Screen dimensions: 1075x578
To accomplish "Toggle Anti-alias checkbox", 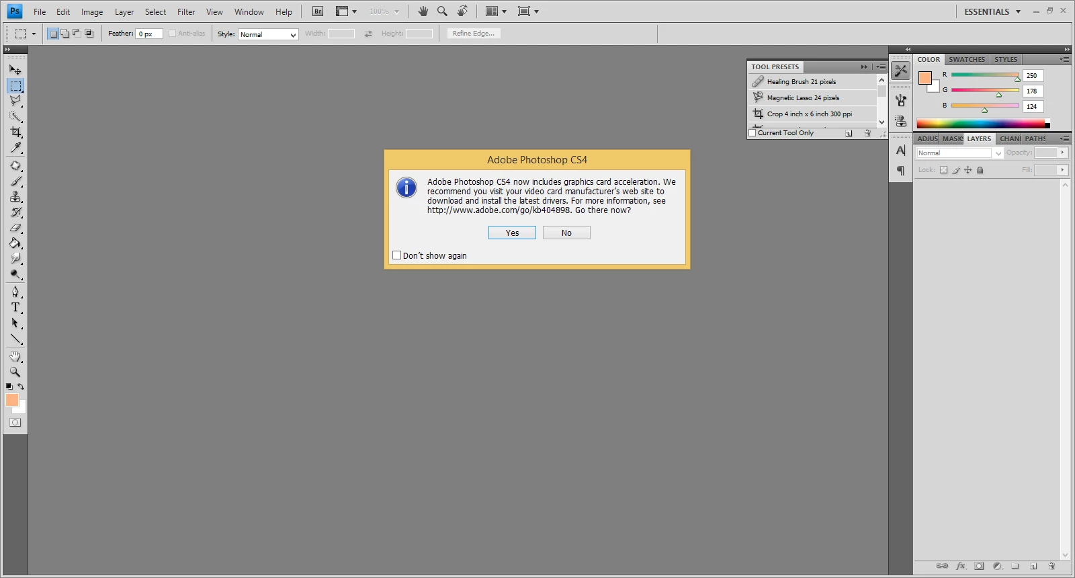I will (172, 33).
